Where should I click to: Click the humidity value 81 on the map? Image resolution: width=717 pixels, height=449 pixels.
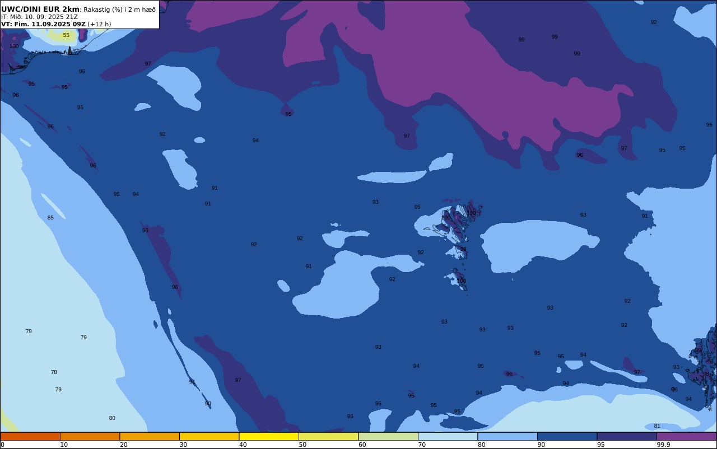click(x=657, y=426)
